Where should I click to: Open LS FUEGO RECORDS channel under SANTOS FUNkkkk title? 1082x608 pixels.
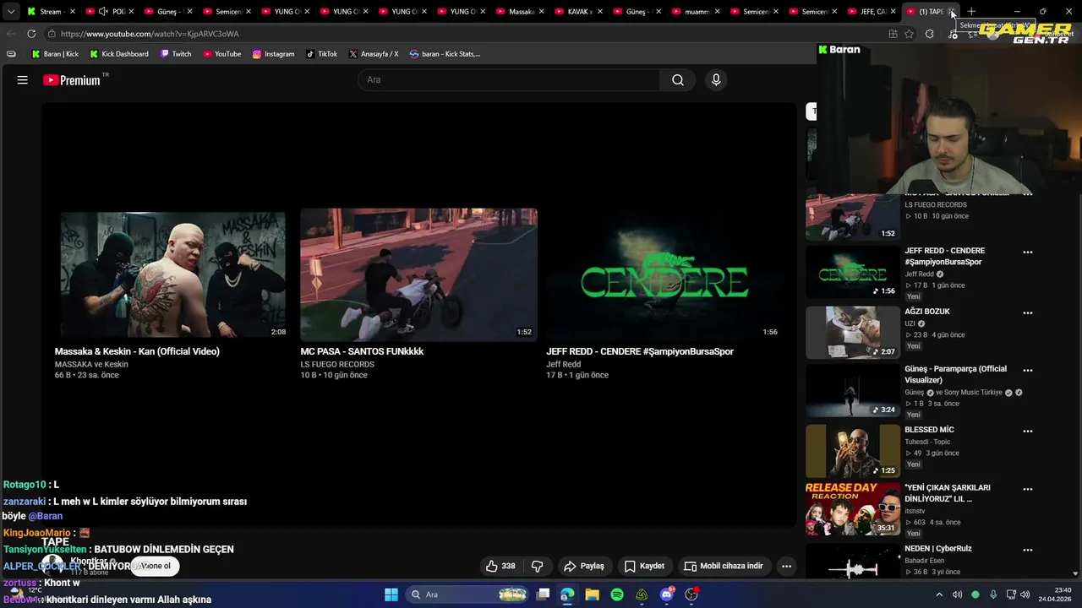[337, 365]
